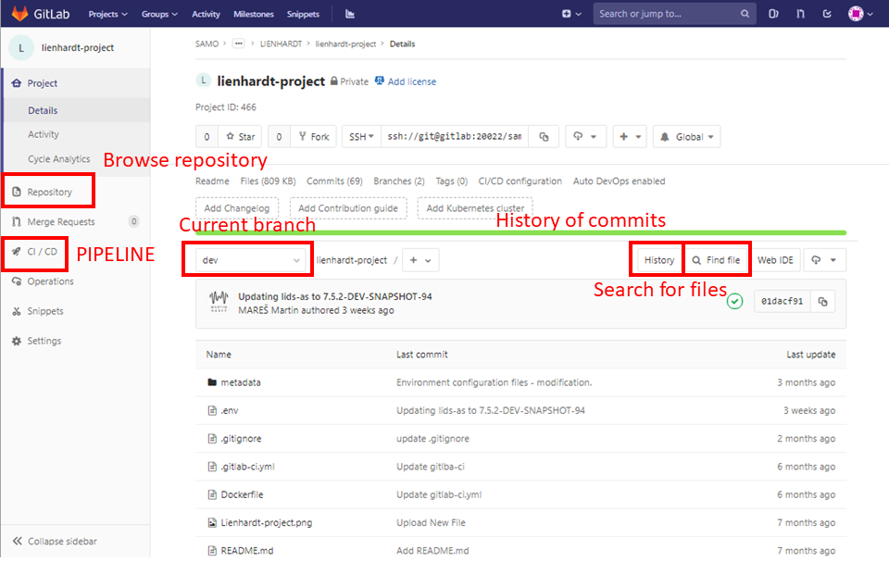Open the metadata folder
The image size is (889, 562).
click(241, 382)
